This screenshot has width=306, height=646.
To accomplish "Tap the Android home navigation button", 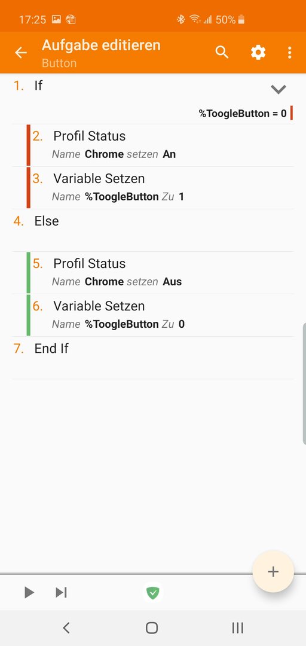I will [x=152, y=627].
